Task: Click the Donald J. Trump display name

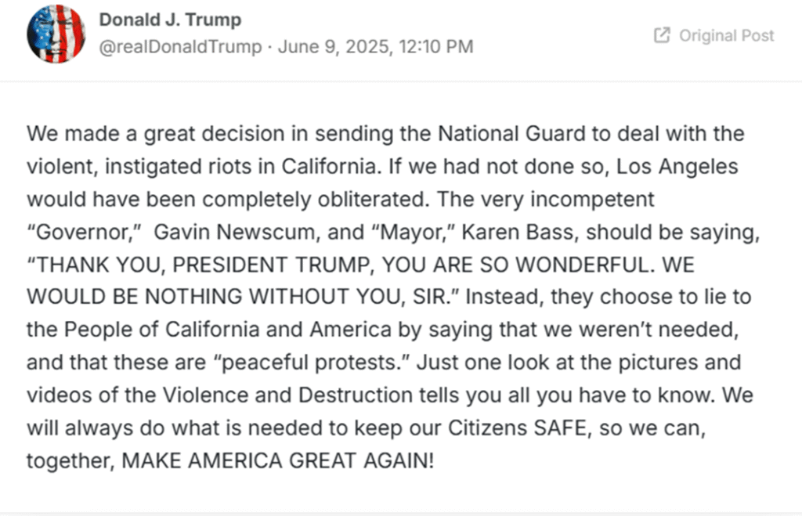Action: tap(170, 20)
